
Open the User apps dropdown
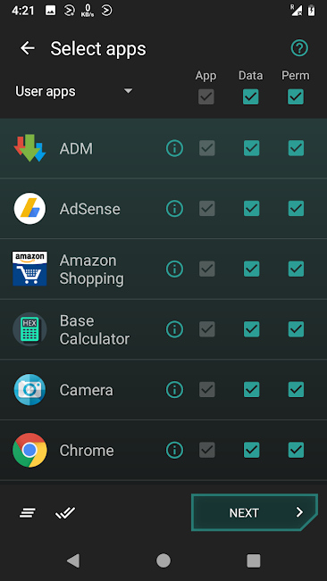click(x=74, y=91)
